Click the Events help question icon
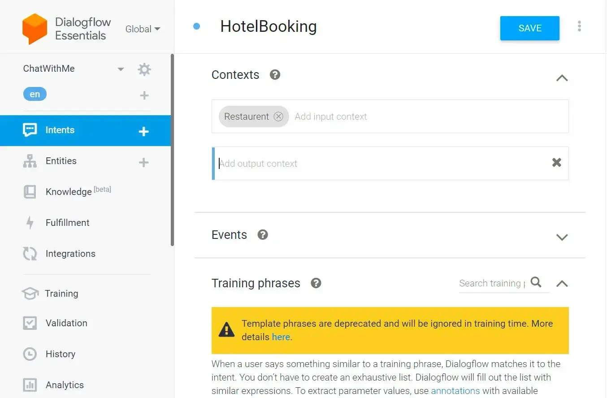The width and height of the screenshot is (607, 398). coord(263,235)
